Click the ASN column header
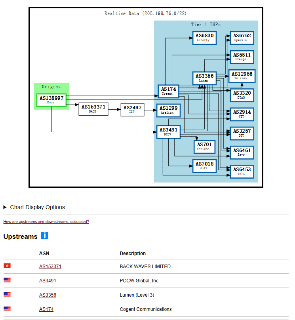The height and width of the screenshot is (320, 295). [44, 253]
